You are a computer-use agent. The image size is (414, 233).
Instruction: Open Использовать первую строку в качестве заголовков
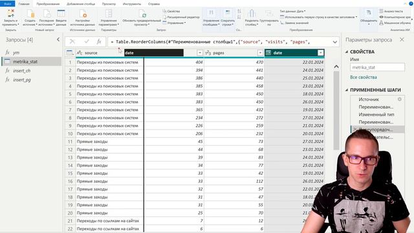click(318, 17)
